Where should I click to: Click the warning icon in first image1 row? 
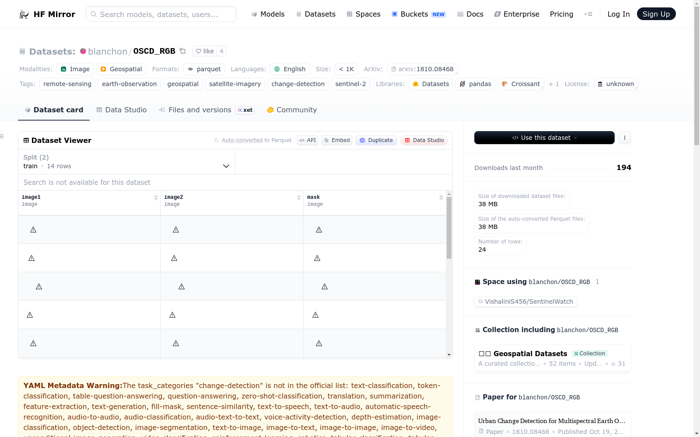[33, 230]
